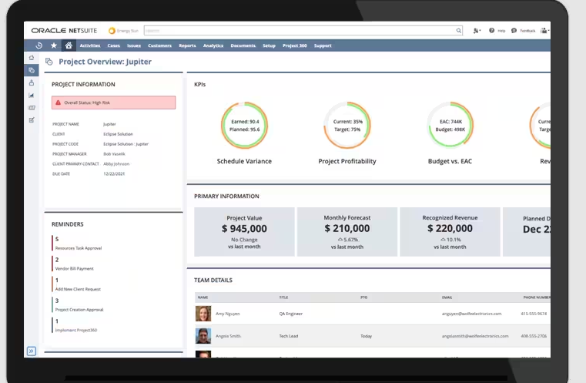Click Monthly Forecast up-arrow trend icon
Screen dimensions: 586x383
pos(340,240)
